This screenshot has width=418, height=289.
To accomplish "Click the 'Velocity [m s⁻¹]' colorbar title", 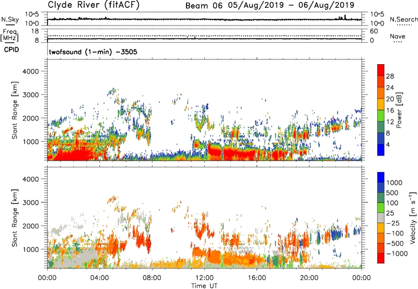I will click(413, 218).
